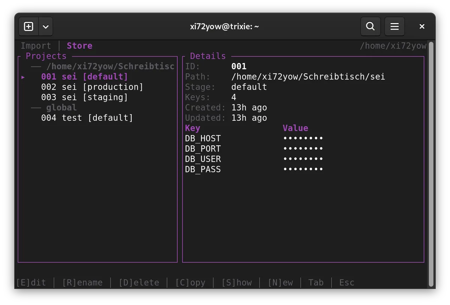Image resolution: width=450 pixels, height=305 pixels.
Task: Click [S]how to reveal hidden values
Action: click(237, 282)
